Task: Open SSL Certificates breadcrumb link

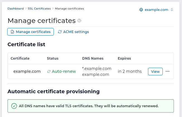Action: (x=39, y=9)
